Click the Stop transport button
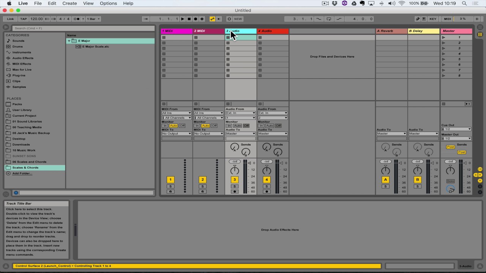The width and height of the screenshot is (486, 273). point(189,19)
